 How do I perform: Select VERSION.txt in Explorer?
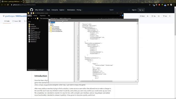[x=32, y=42]
